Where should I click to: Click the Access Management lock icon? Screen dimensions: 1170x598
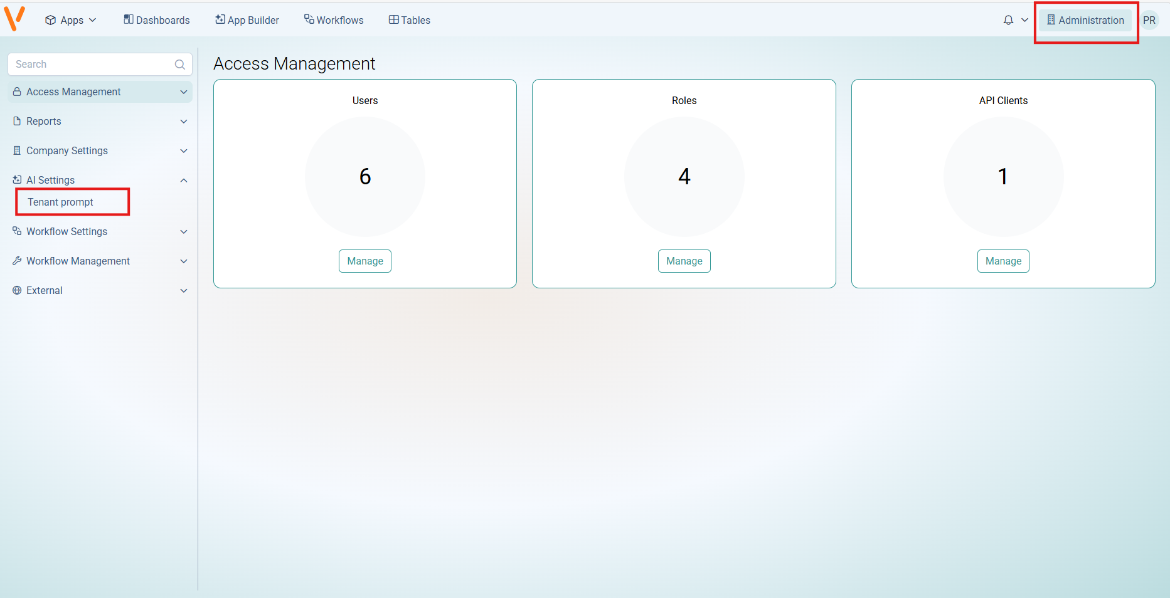pos(17,92)
